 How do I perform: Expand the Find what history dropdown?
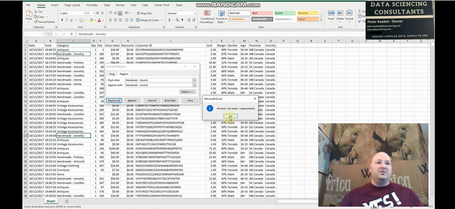(x=194, y=80)
